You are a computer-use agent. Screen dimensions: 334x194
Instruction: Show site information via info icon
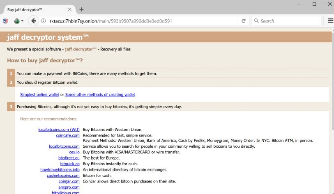click(x=43, y=21)
